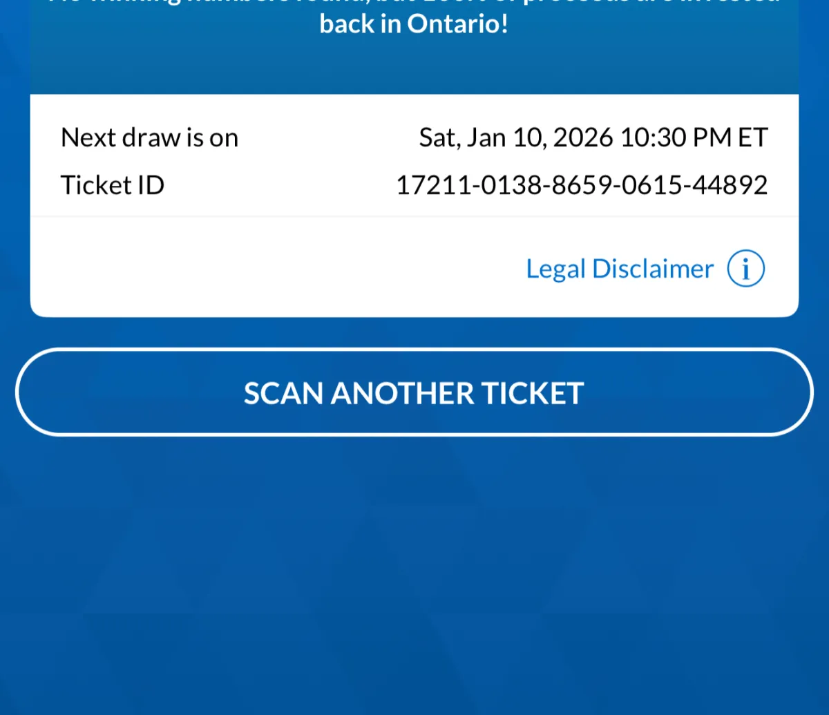This screenshot has height=715, width=829.
Task: Open the Legal Disclaimer link
Action: coord(620,269)
